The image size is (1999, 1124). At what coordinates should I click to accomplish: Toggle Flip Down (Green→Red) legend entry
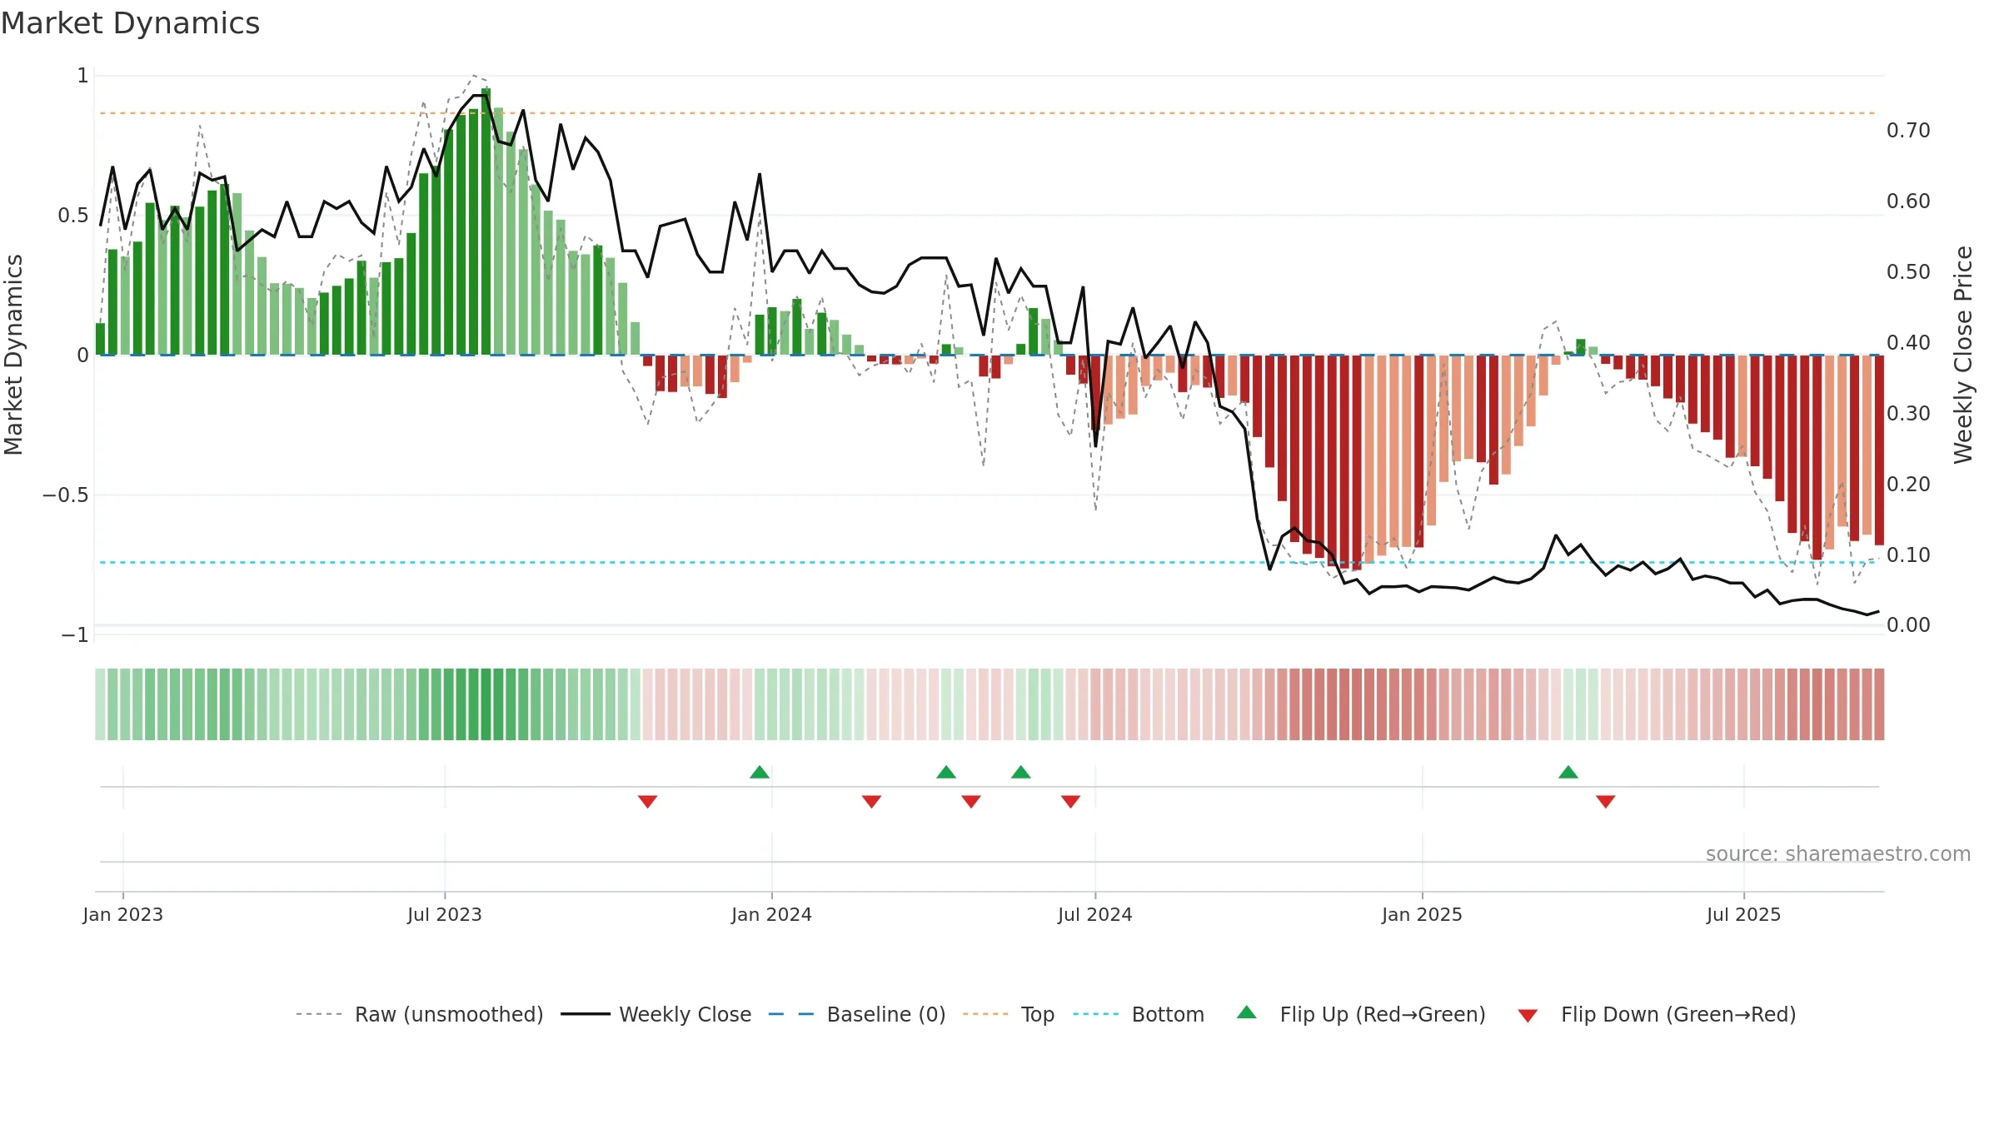pyautogui.click(x=1656, y=1014)
